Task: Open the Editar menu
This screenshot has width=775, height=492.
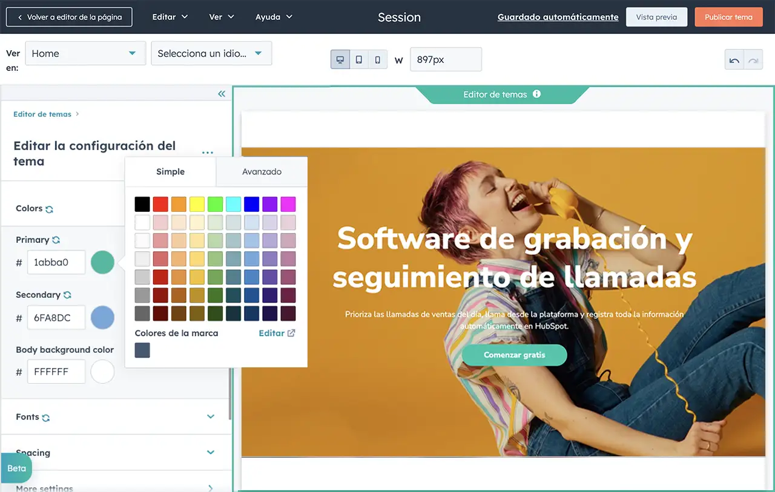Action: coord(170,17)
